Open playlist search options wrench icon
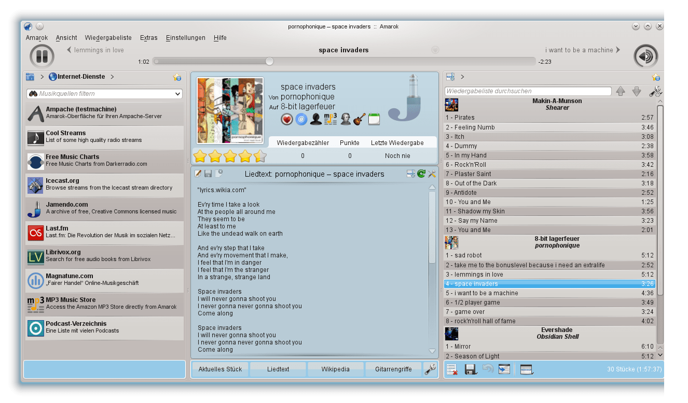Screen dimensions: 688x403 click(x=656, y=92)
